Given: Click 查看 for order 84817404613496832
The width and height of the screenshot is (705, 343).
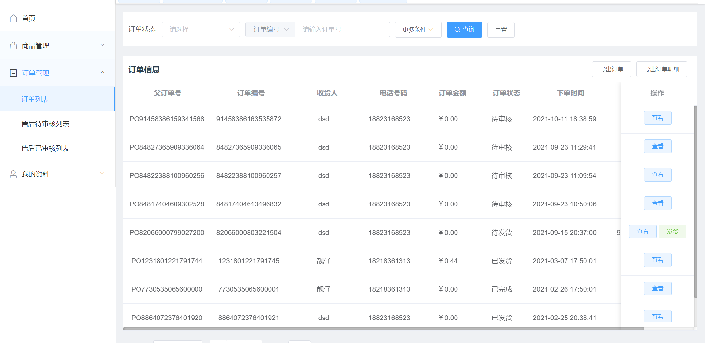Looking at the screenshot, I should pos(658,203).
